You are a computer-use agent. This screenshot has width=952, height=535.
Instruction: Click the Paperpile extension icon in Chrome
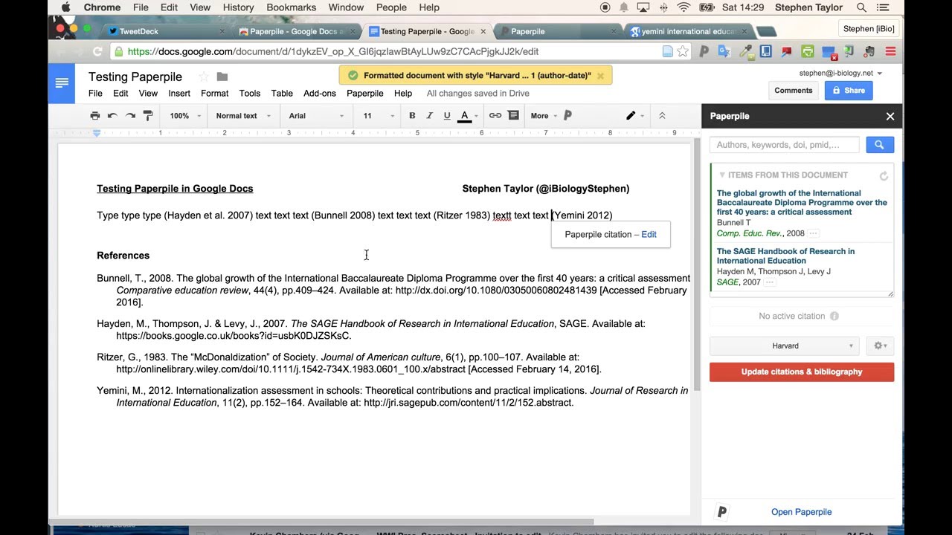pos(704,51)
